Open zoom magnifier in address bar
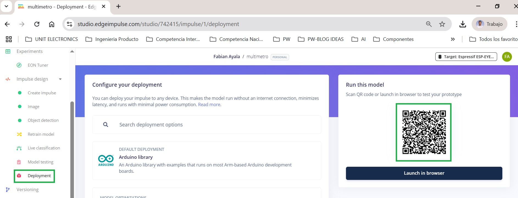Screen dimensions: 518x198 pos(429,24)
